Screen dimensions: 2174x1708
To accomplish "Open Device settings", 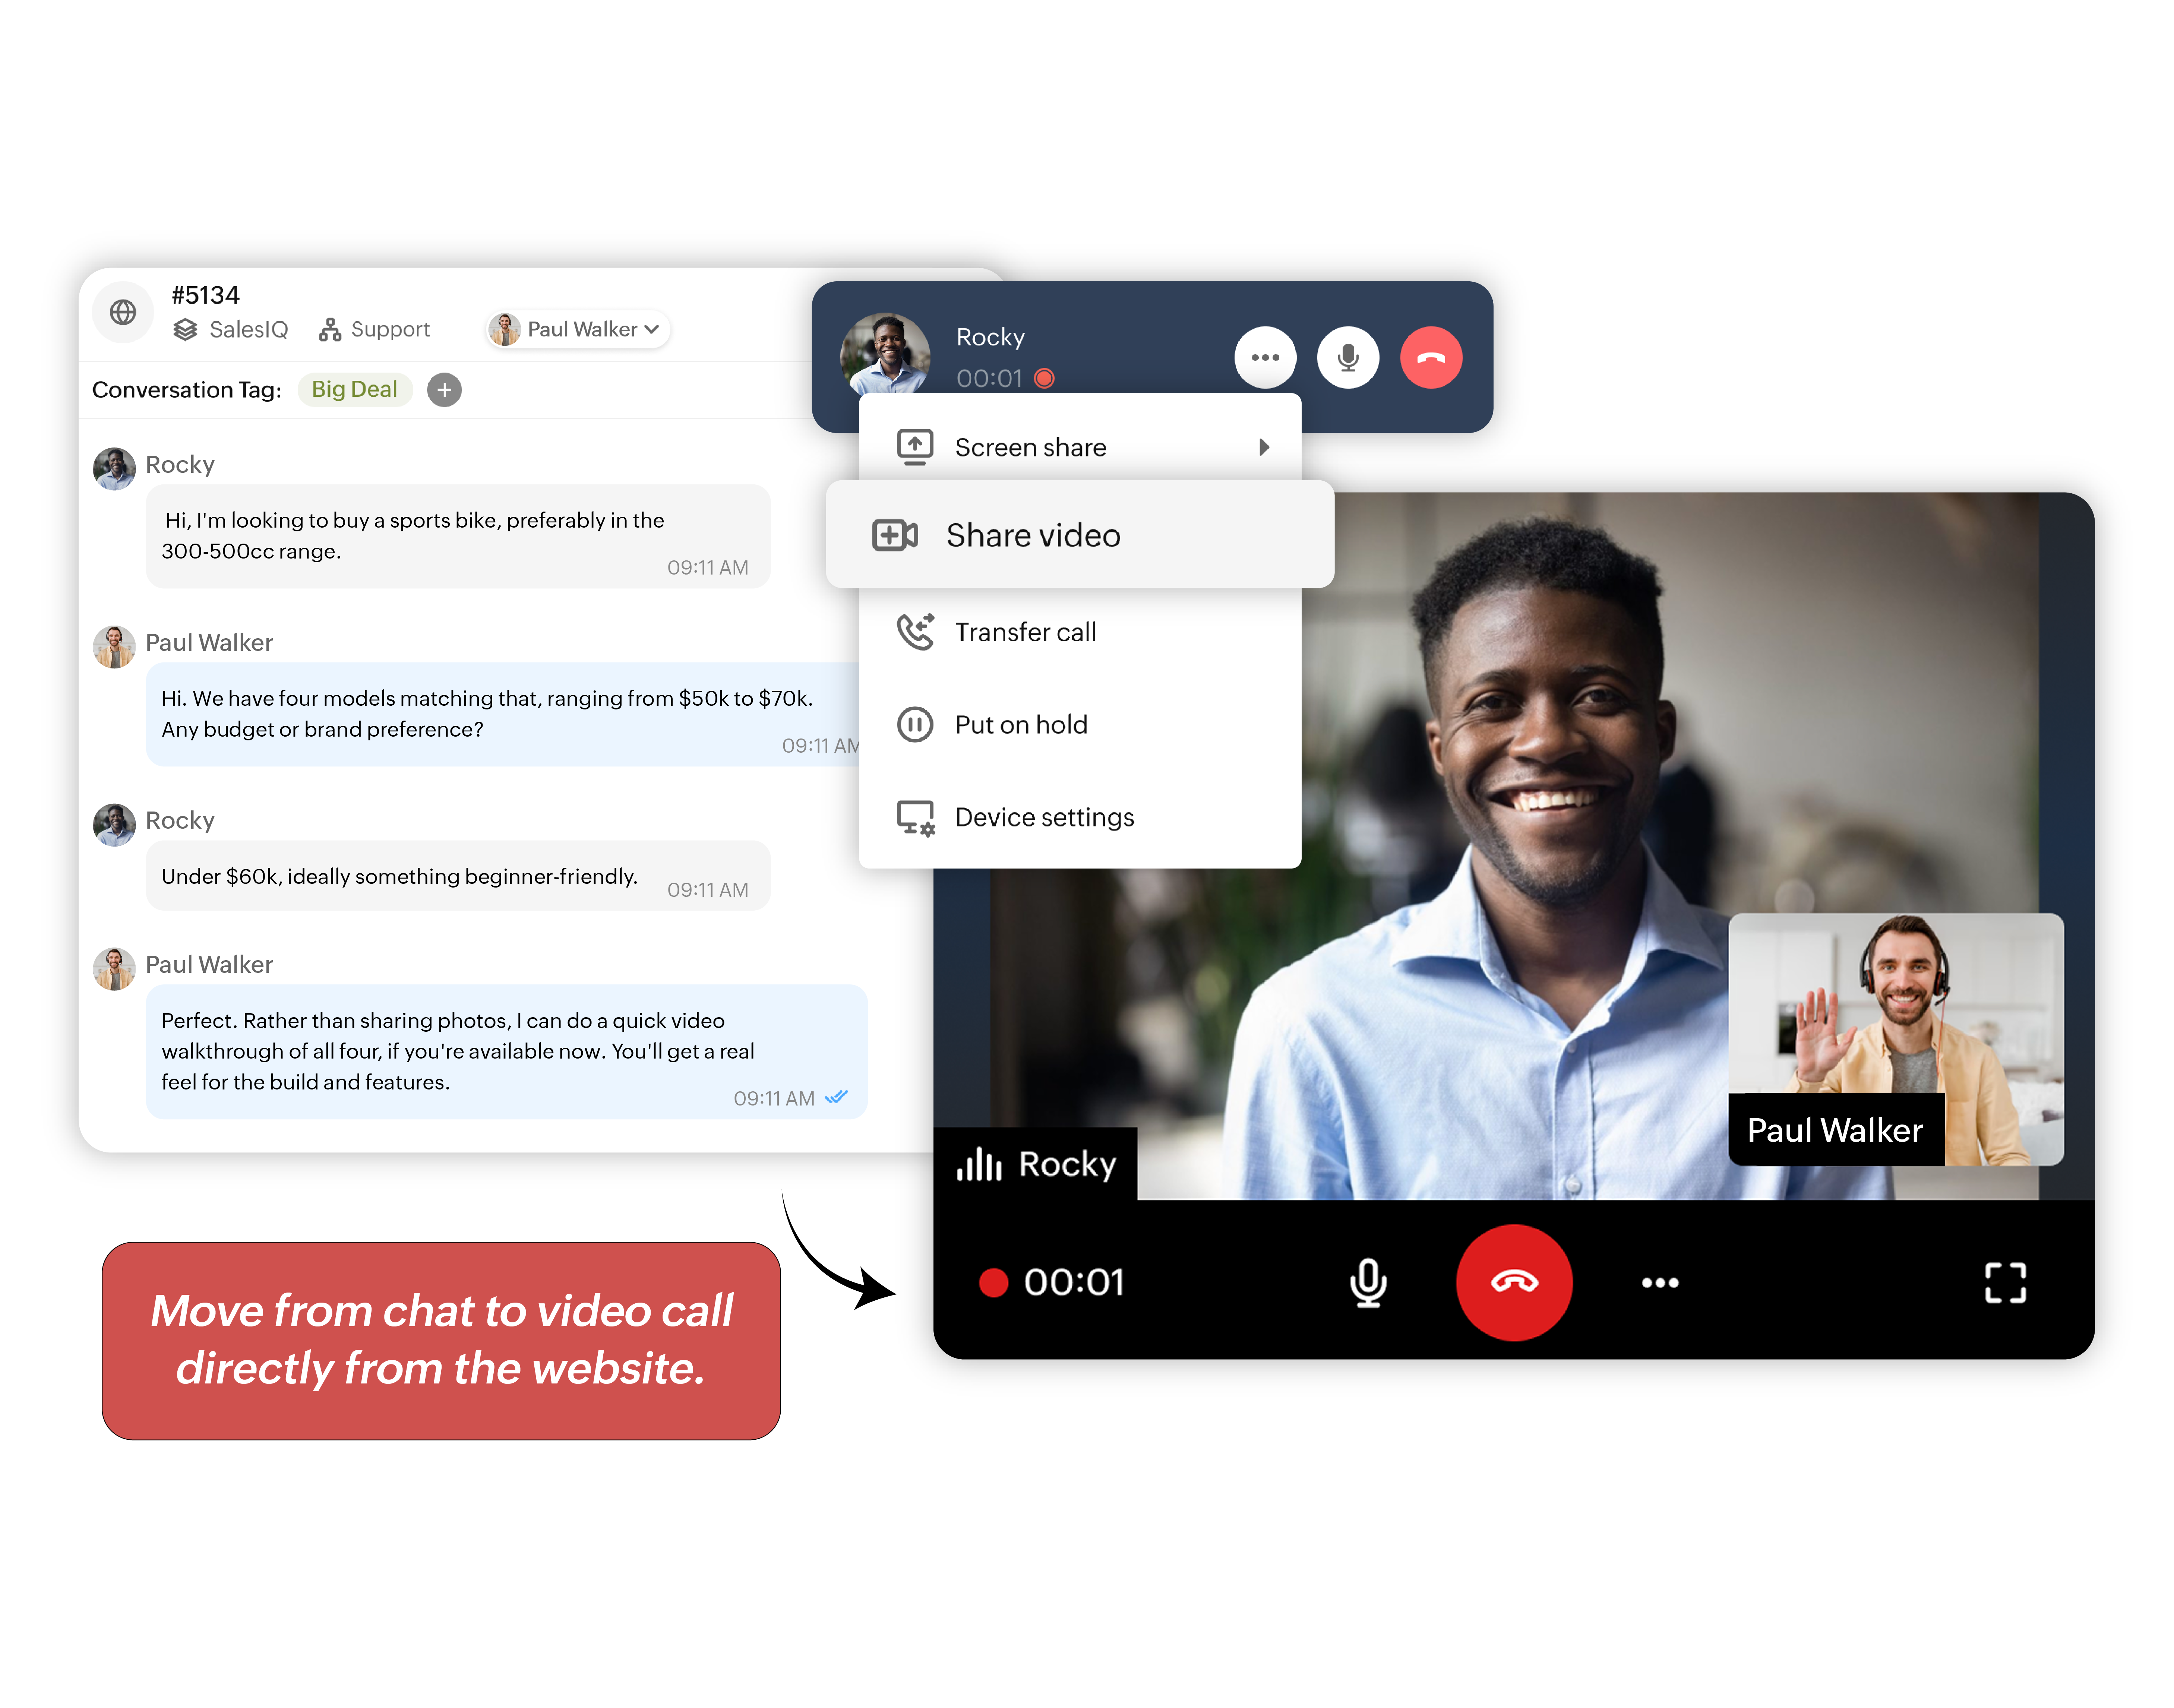I will click(1079, 817).
